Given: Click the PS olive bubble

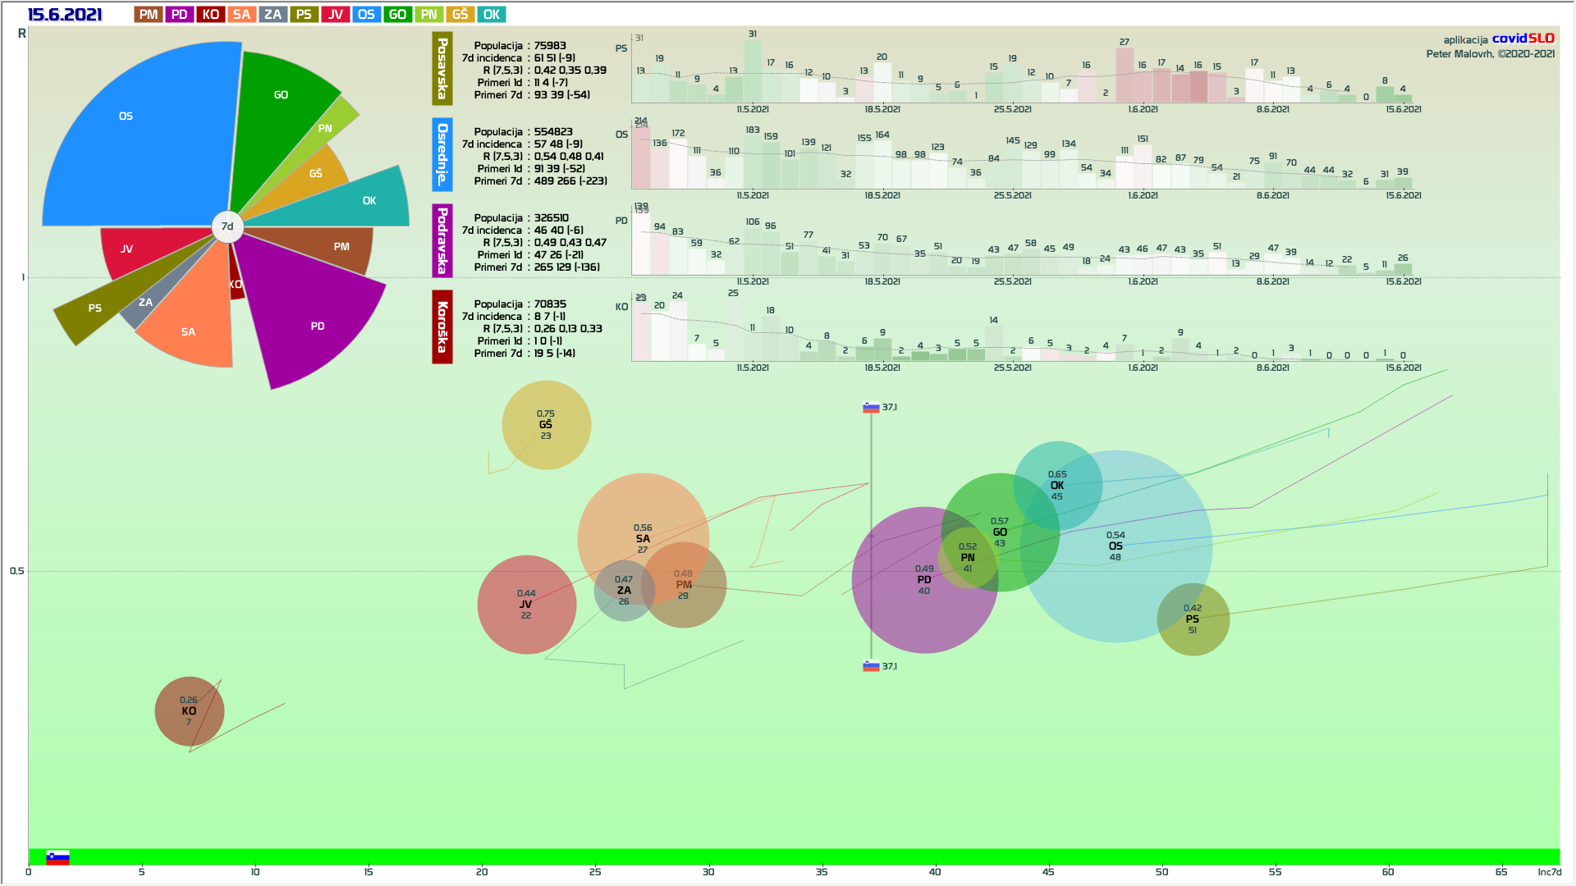Looking at the screenshot, I should point(1193,619).
